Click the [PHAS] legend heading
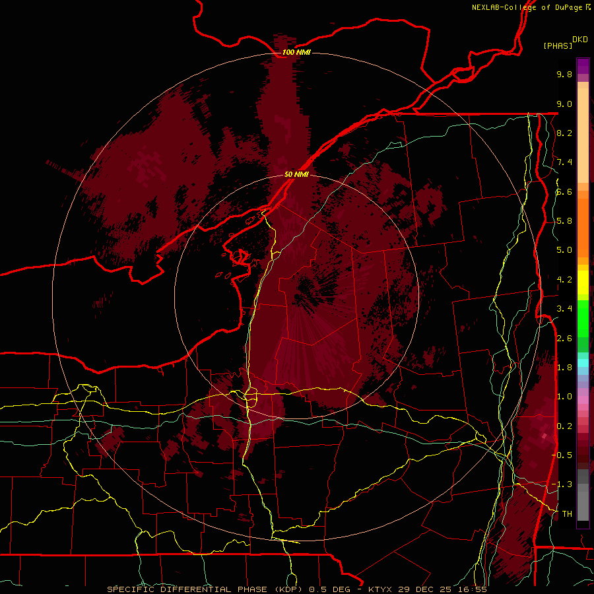The width and height of the screenshot is (594, 594). point(557,46)
